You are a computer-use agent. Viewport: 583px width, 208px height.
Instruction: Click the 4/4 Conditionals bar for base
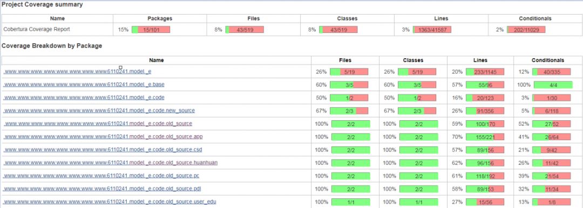553,85
